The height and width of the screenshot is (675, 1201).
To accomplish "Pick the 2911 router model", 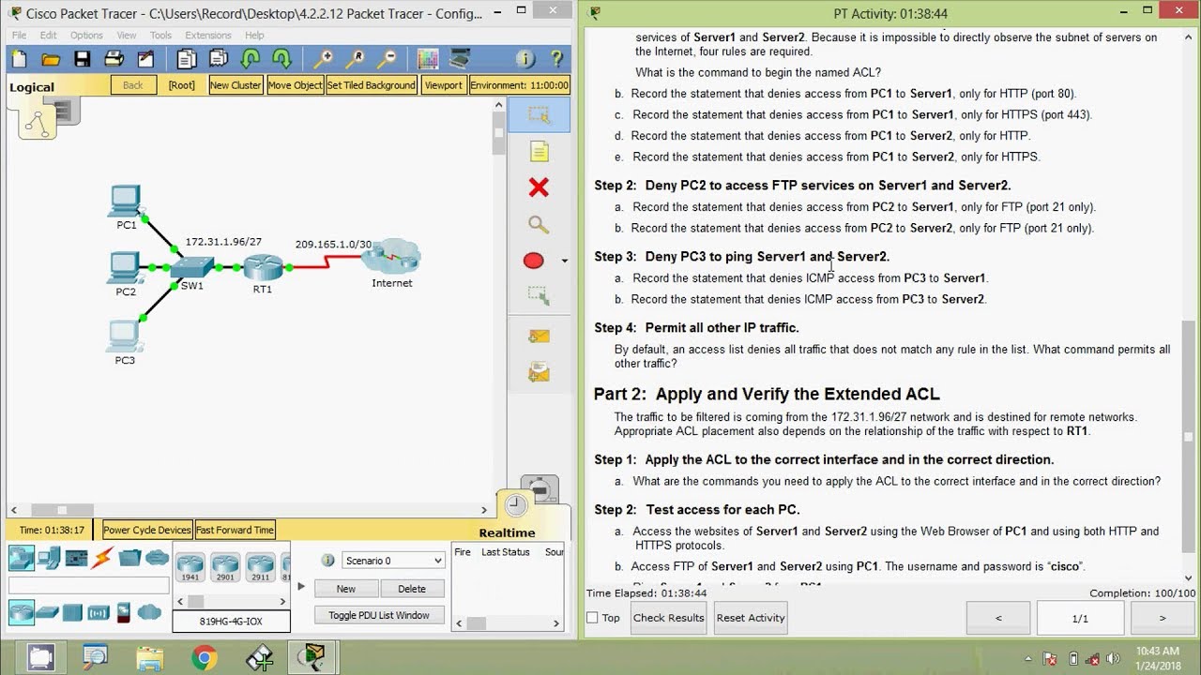I will coord(260,566).
